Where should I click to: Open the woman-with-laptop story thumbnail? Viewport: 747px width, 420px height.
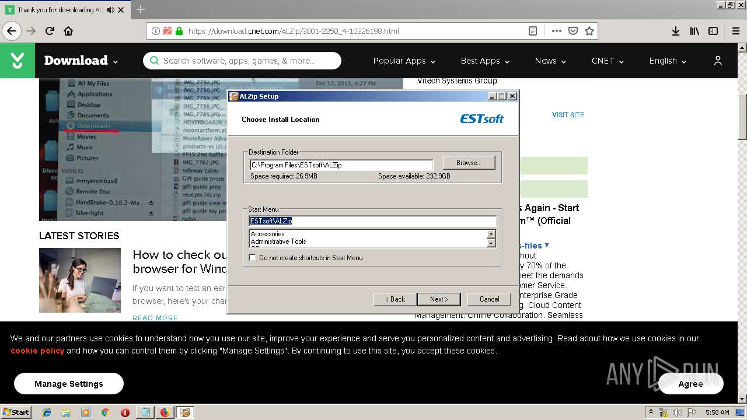tap(80, 280)
